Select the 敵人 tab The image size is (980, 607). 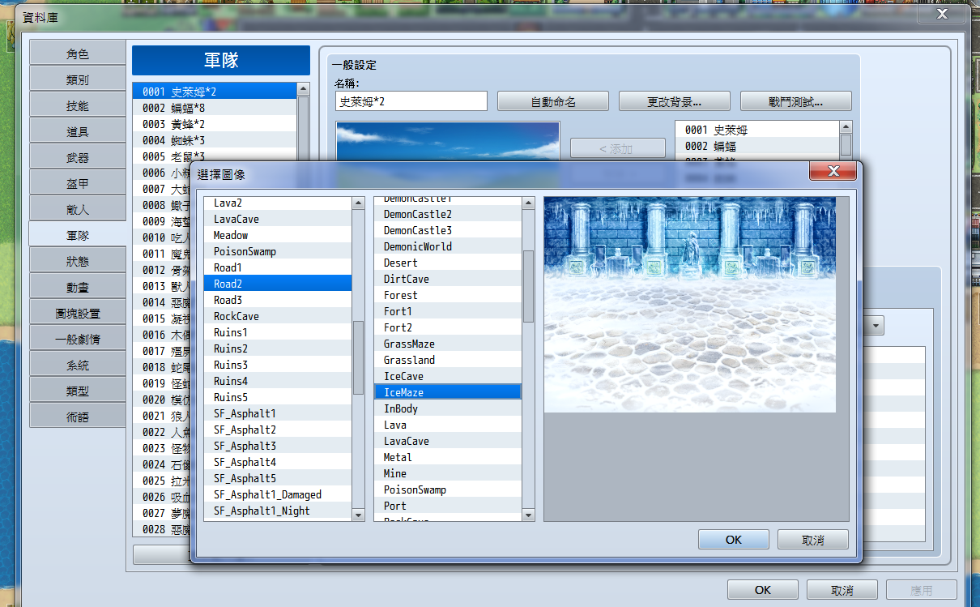point(78,209)
